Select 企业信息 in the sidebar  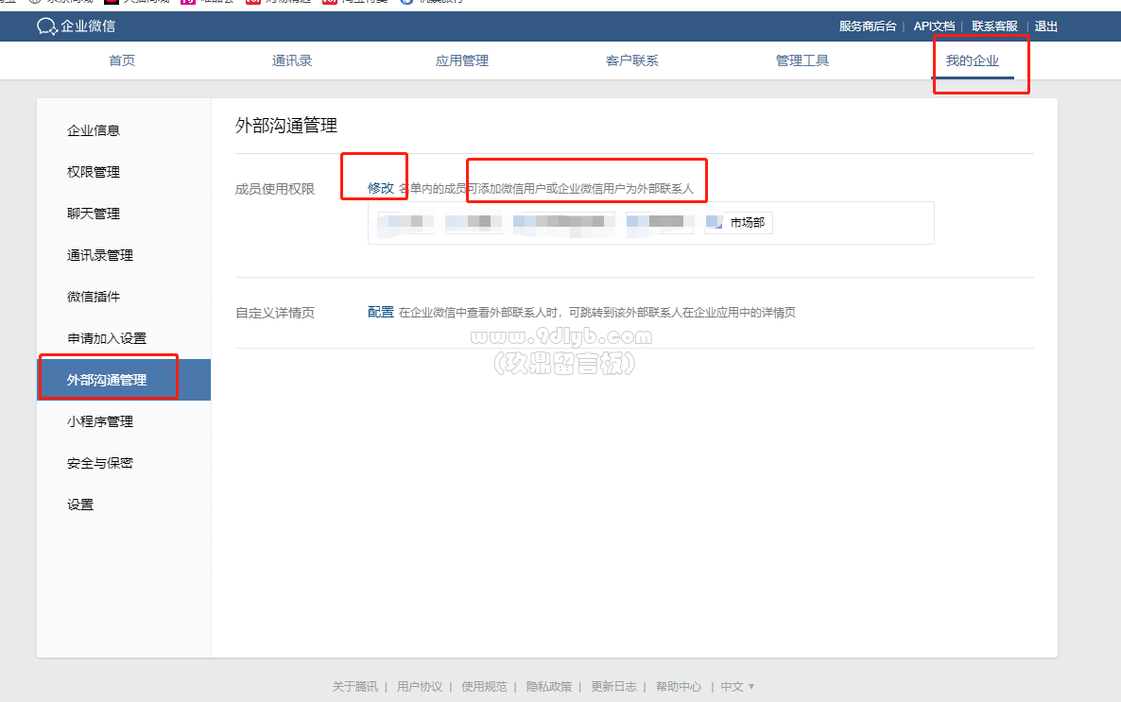click(x=94, y=130)
